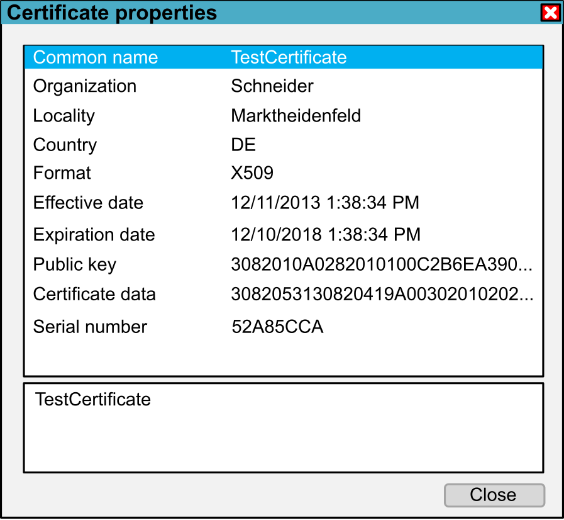Click the 52A85CCA serial number value
The height and width of the screenshot is (520, 564).
[x=277, y=327]
